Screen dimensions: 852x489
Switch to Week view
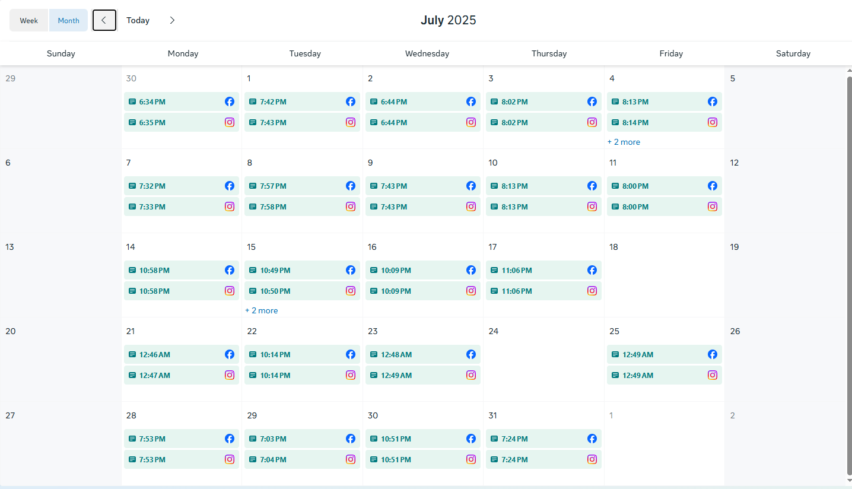[29, 20]
